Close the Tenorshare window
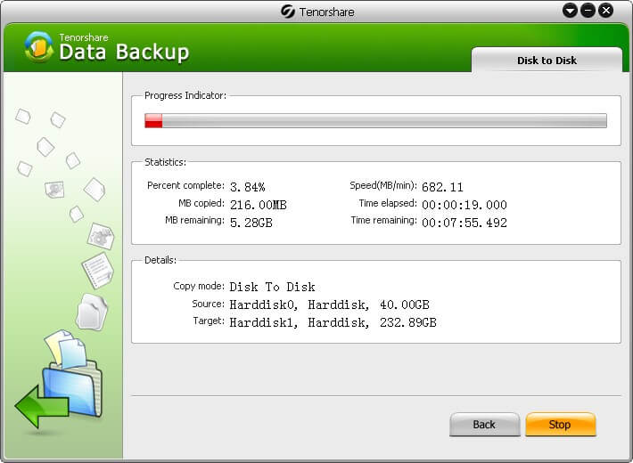Viewport: 633px width, 463px height. (x=605, y=11)
